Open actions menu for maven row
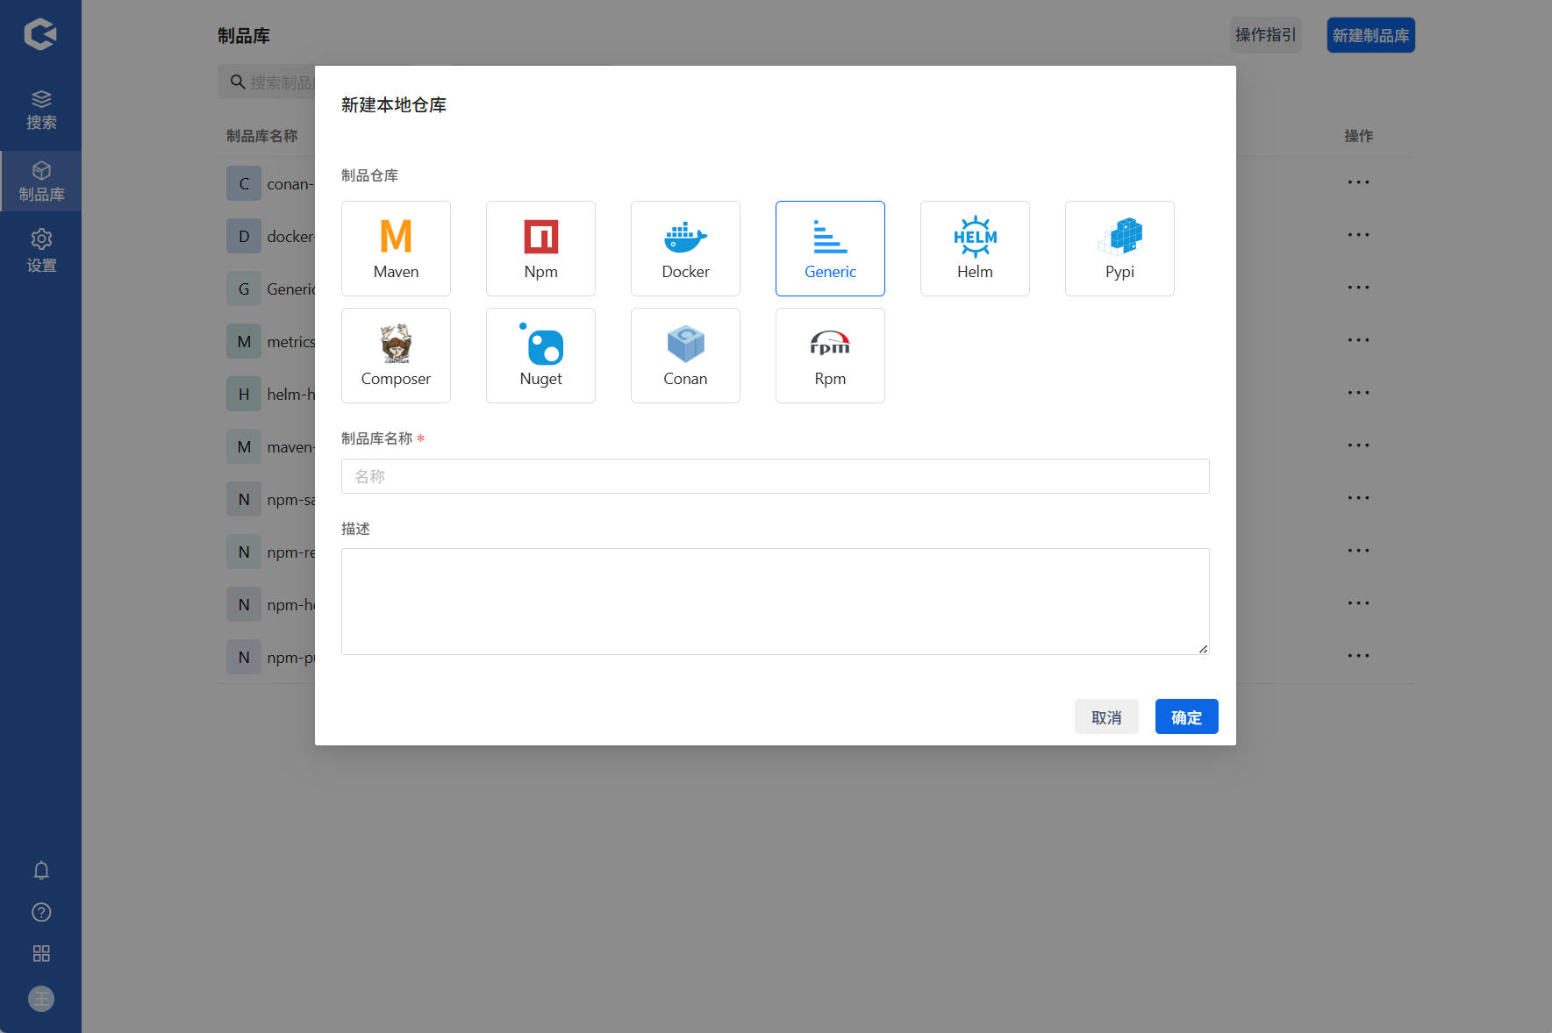Screen dimensions: 1552x1033 pos(1358,445)
